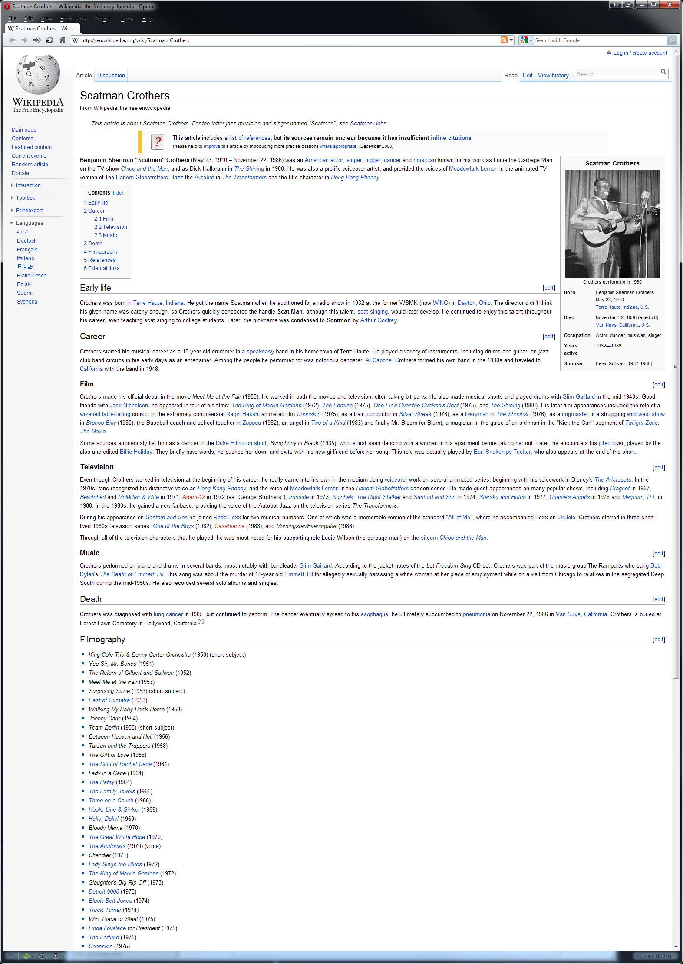
Task: Hide the Contents table of contents
Action: [117, 193]
